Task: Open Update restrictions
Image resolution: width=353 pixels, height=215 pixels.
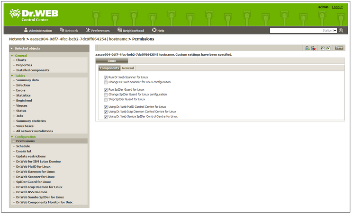Action: [31, 156]
